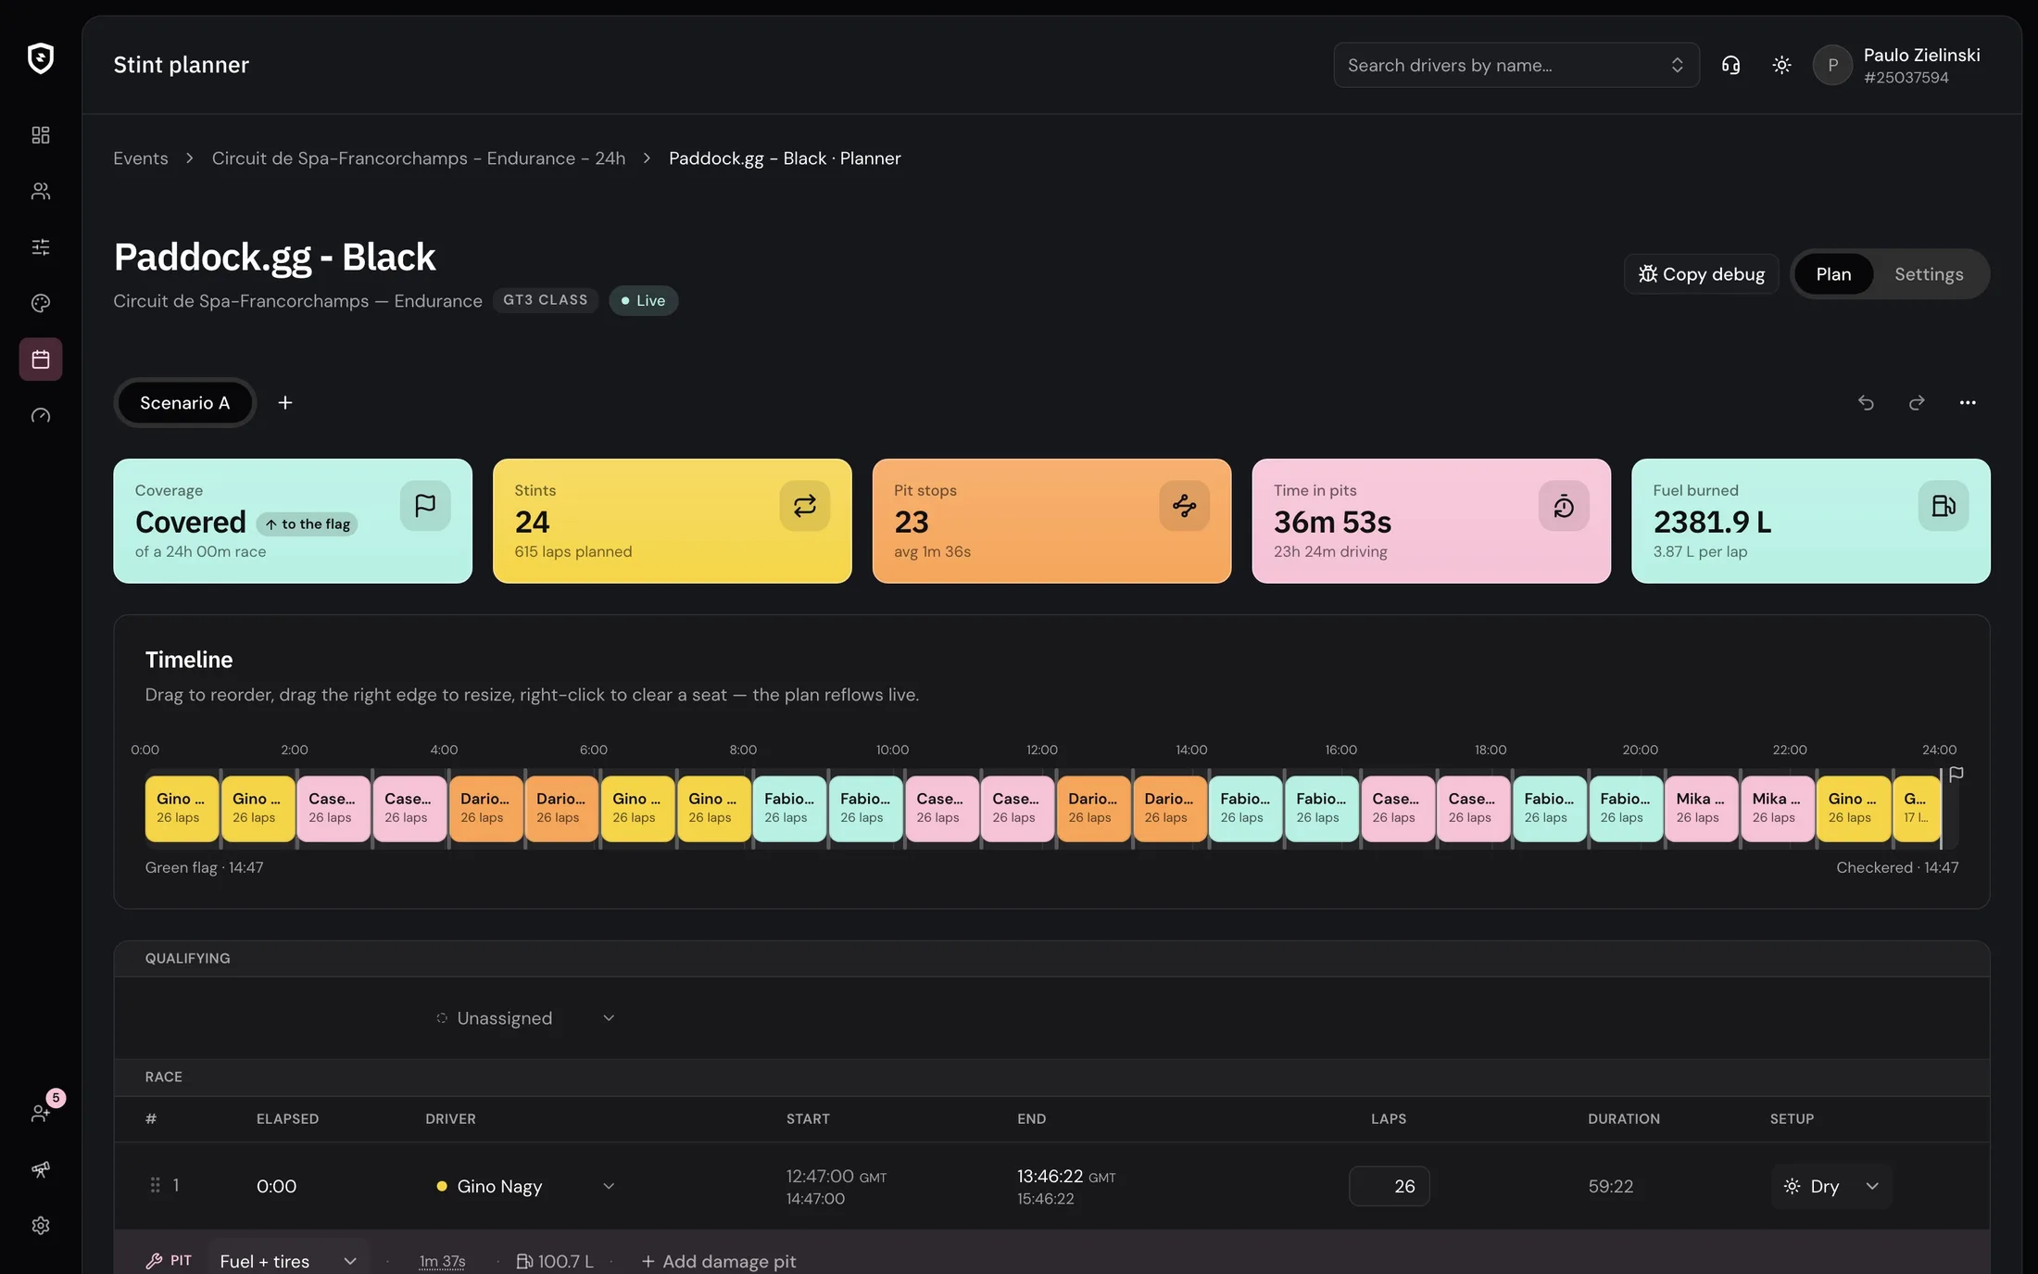Image resolution: width=2038 pixels, height=1274 pixels.
Task: Grab the drag handle on stint row 1
Action: coord(155,1185)
